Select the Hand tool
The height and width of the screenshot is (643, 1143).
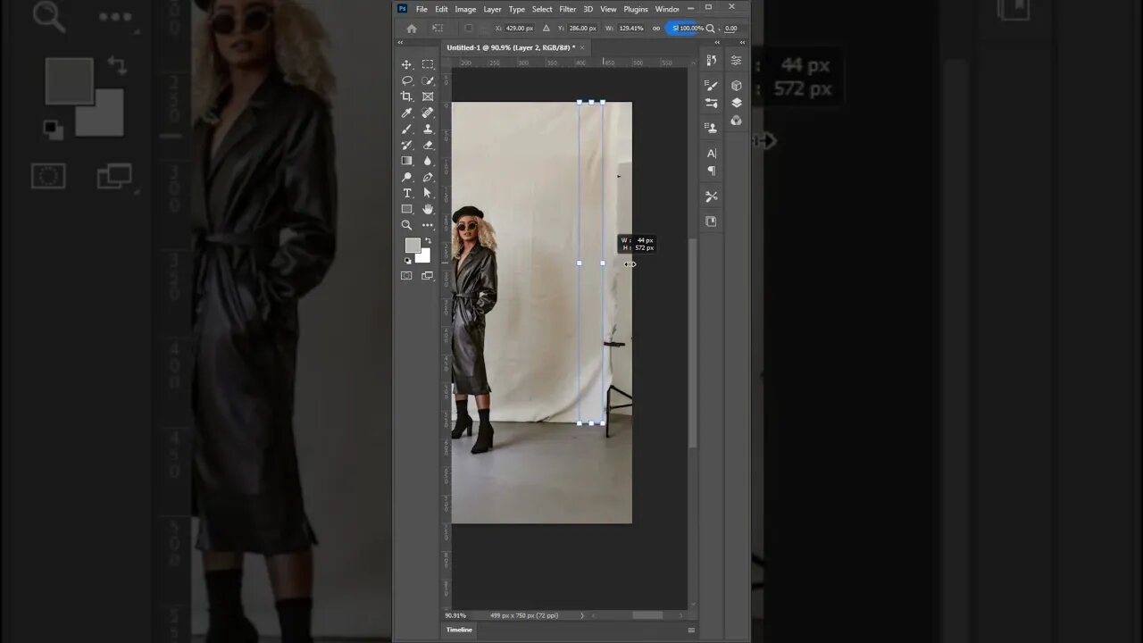click(x=428, y=209)
